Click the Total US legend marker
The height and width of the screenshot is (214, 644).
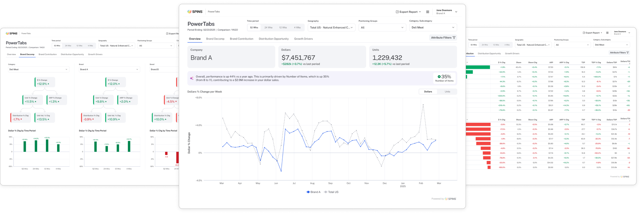click(x=325, y=192)
